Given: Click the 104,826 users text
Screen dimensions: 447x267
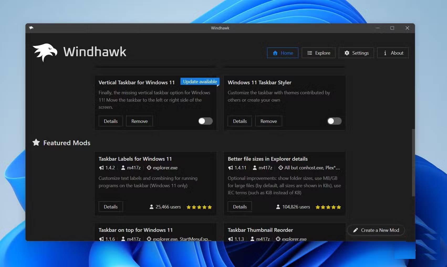Looking at the screenshot, I should (296, 207).
